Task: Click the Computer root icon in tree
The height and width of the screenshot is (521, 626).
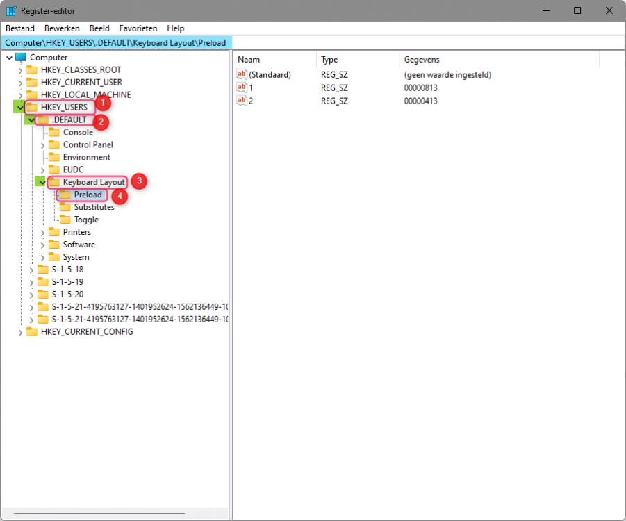Action: (x=21, y=58)
